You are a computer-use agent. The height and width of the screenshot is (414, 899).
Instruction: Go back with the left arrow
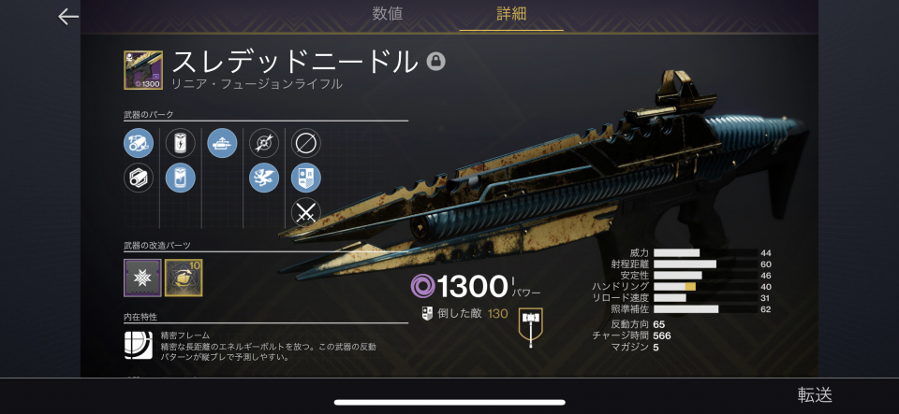pos(68,17)
